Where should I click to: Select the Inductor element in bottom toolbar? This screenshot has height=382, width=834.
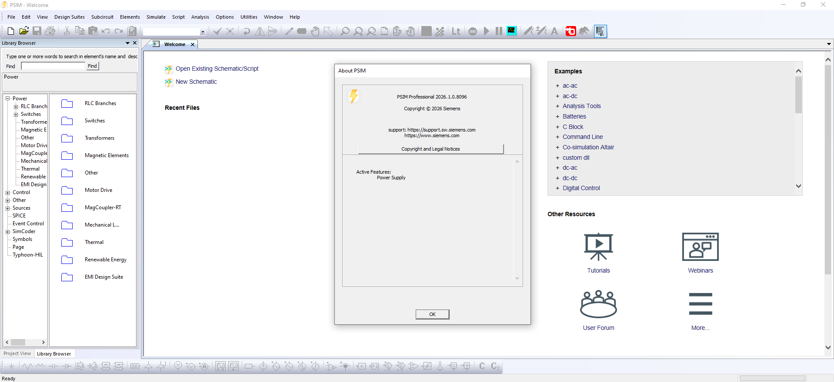point(40,366)
